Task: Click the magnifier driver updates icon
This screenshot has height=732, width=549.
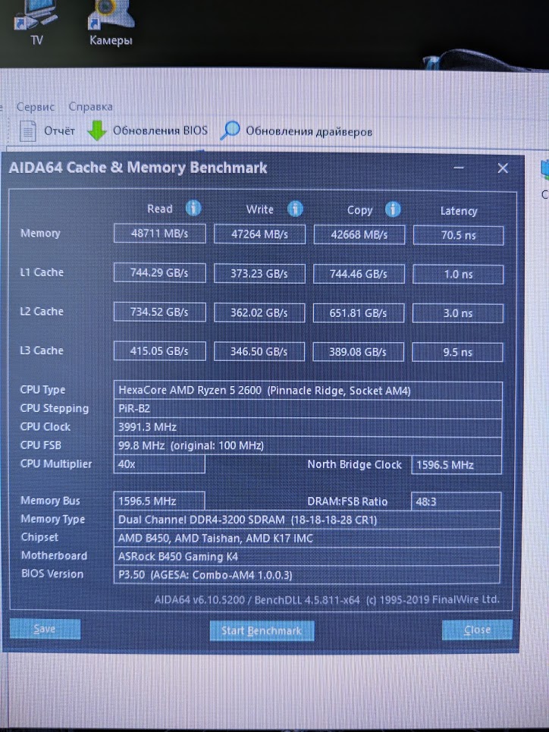Action: (231, 130)
